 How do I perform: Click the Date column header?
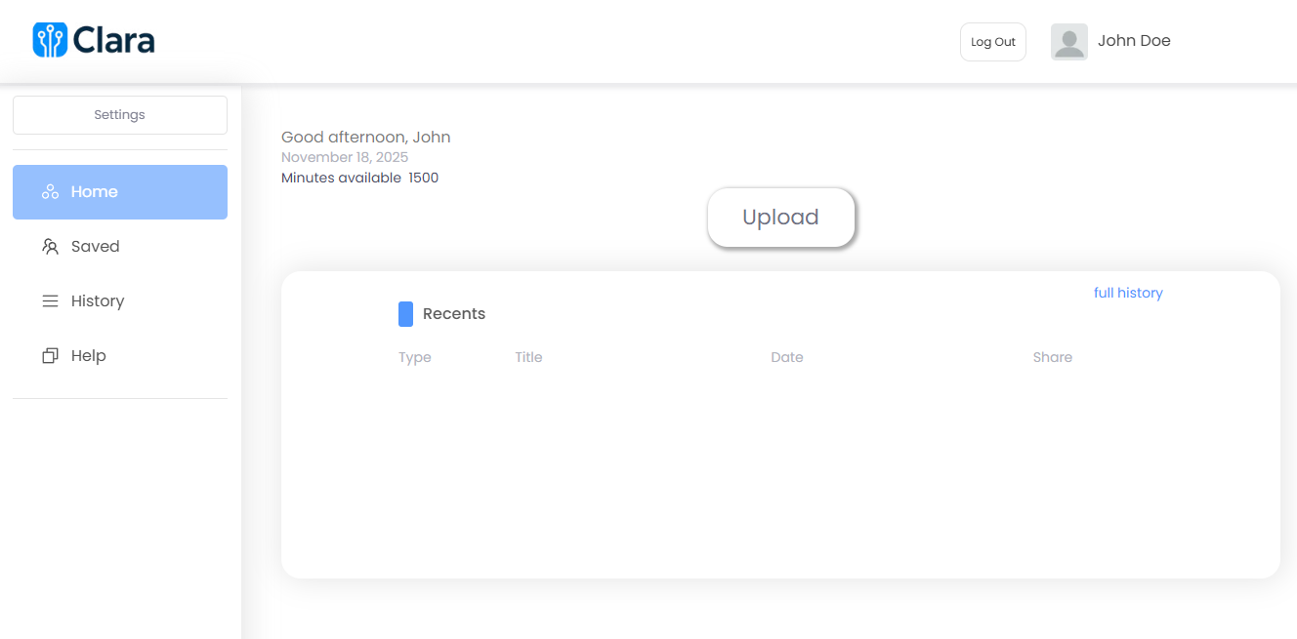787,357
